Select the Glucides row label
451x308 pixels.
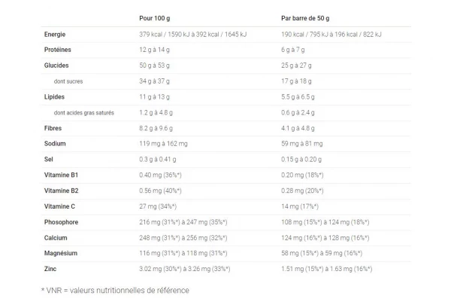tap(57, 66)
